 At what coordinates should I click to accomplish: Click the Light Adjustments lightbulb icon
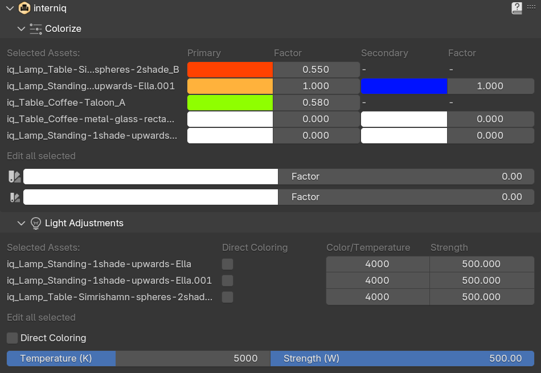[x=35, y=223]
